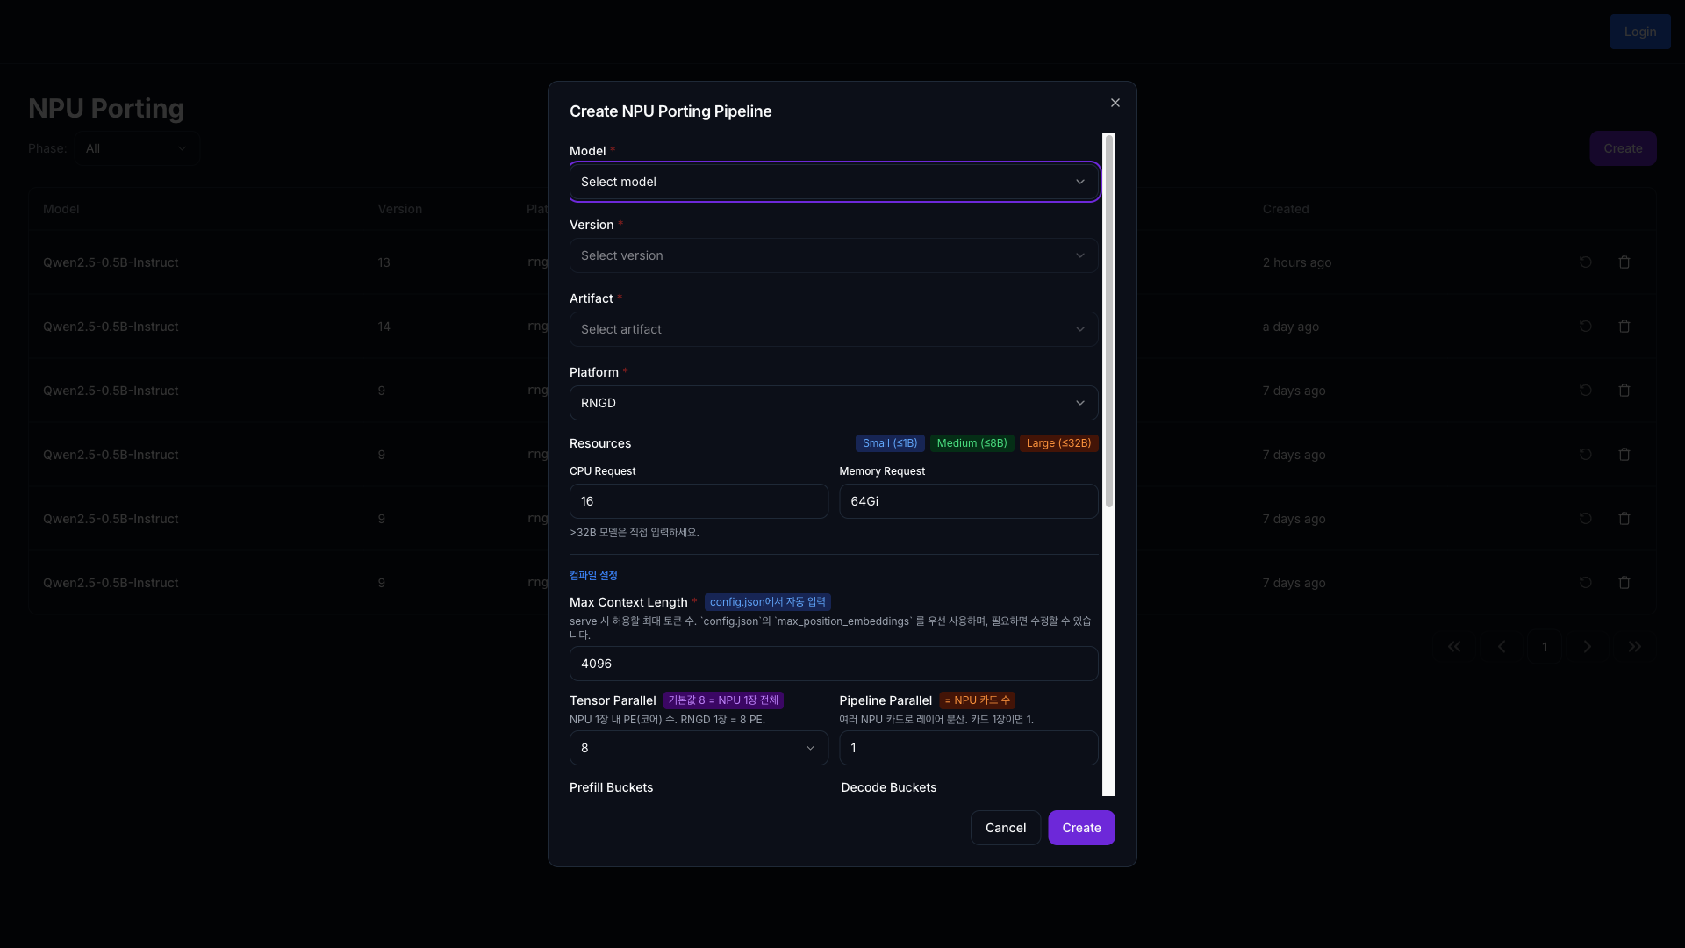
Task: Click trash icon for version 13 row
Action: (x=1624, y=262)
